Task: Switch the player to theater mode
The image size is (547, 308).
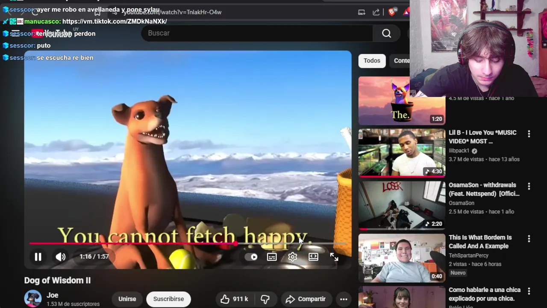Action: (313, 257)
